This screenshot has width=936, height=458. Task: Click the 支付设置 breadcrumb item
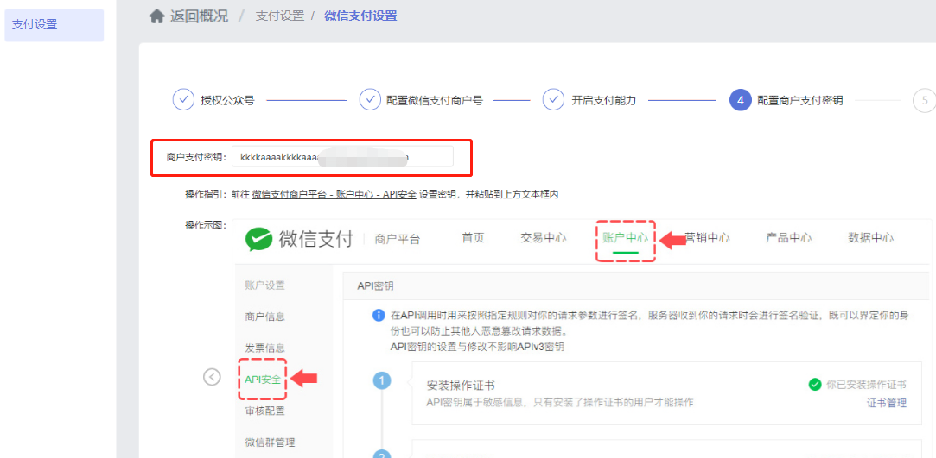[278, 16]
